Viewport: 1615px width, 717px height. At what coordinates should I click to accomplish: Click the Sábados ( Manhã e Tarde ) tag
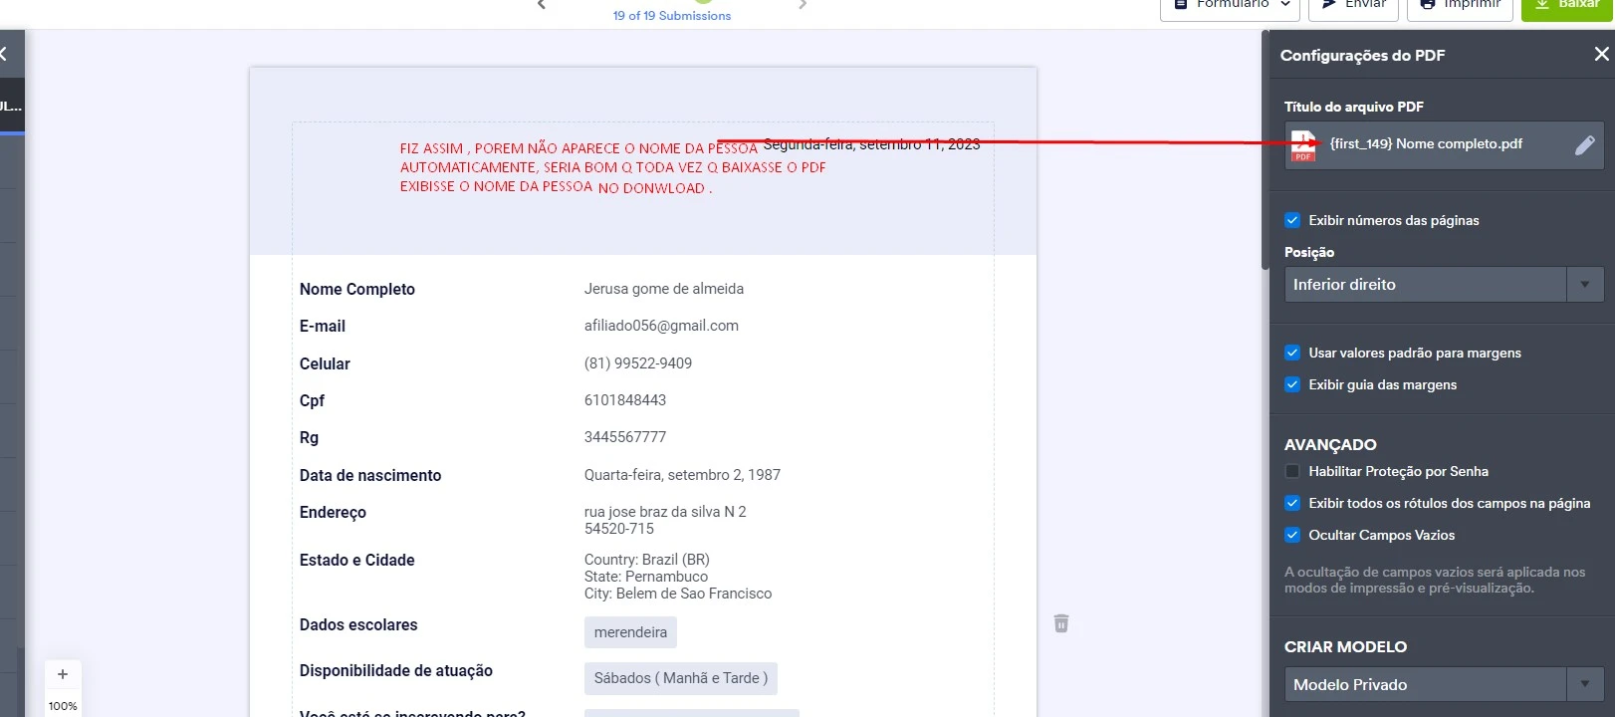681,678
